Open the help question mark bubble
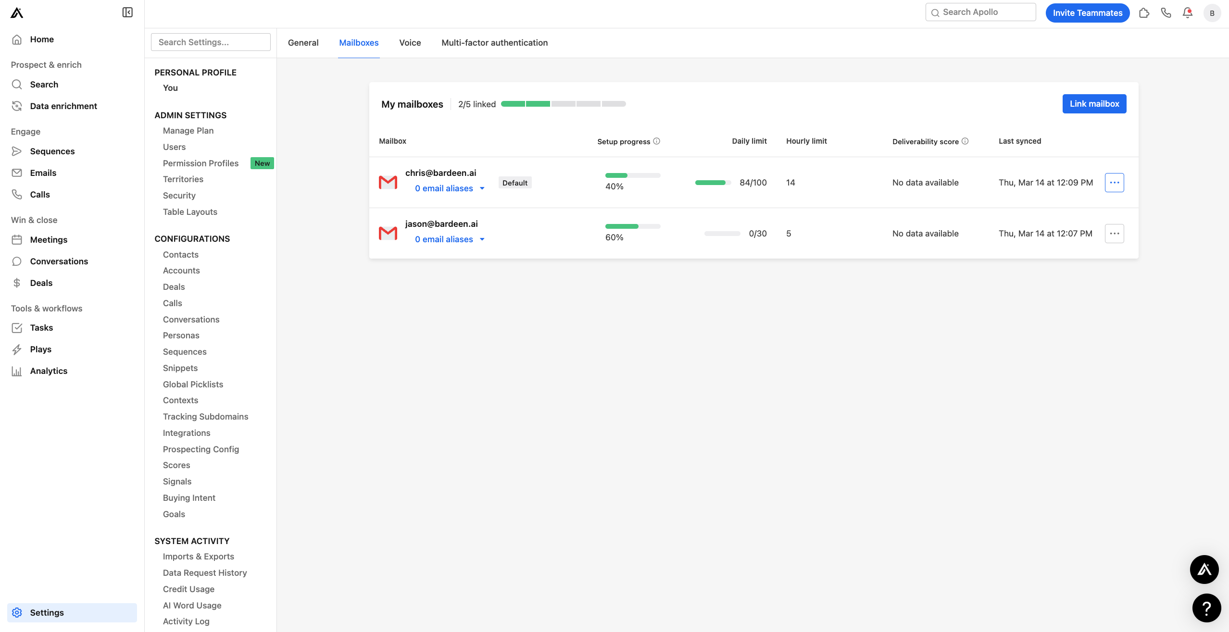 pyautogui.click(x=1206, y=608)
